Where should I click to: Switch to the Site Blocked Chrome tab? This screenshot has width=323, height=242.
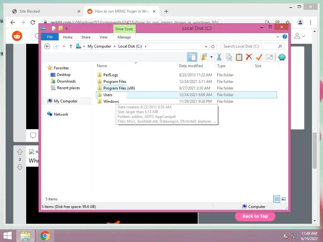point(29,11)
